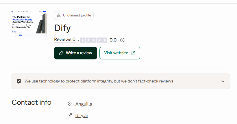Expand the platform integrity notice chevron
Viewport: 237px width, 124px height.
coord(223,81)
